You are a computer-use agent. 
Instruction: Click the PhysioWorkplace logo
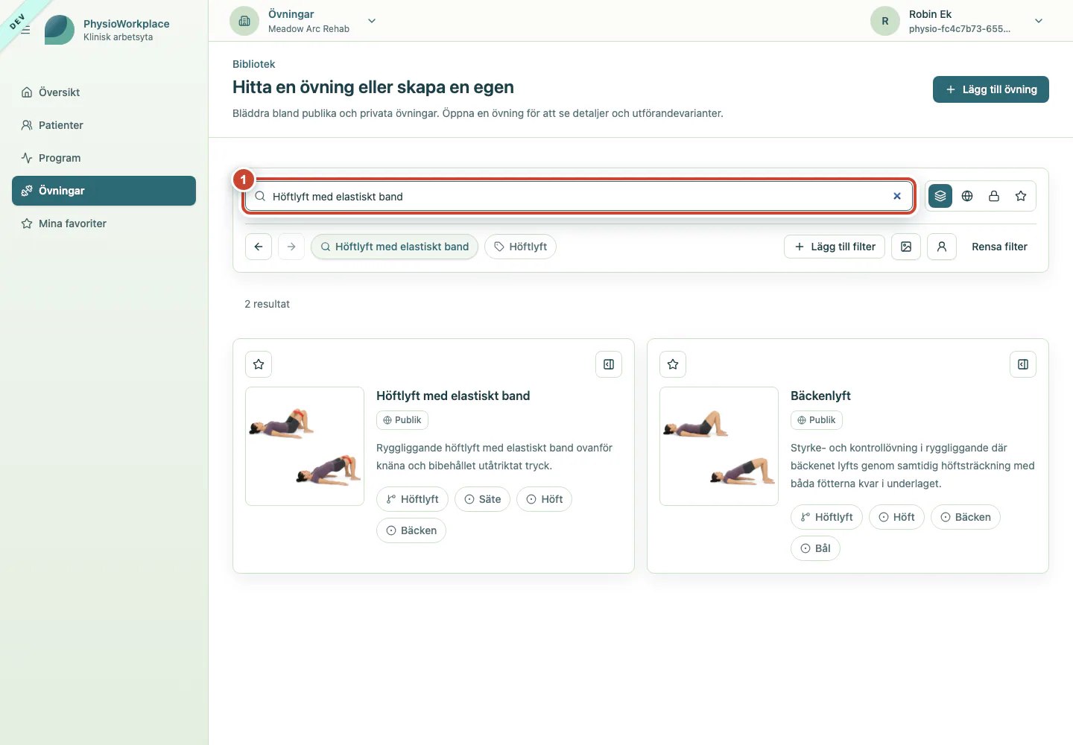coord(60,30)
